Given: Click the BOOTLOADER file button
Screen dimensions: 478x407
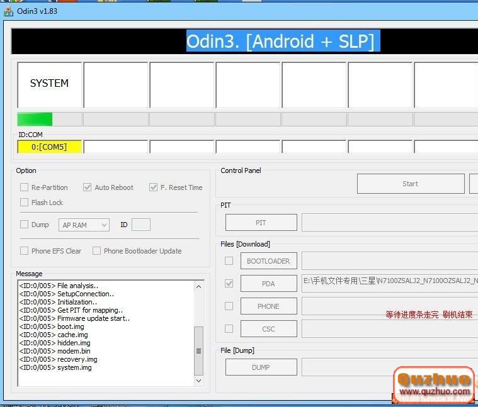Looking at the screenshot, I should tap(268, 261).
